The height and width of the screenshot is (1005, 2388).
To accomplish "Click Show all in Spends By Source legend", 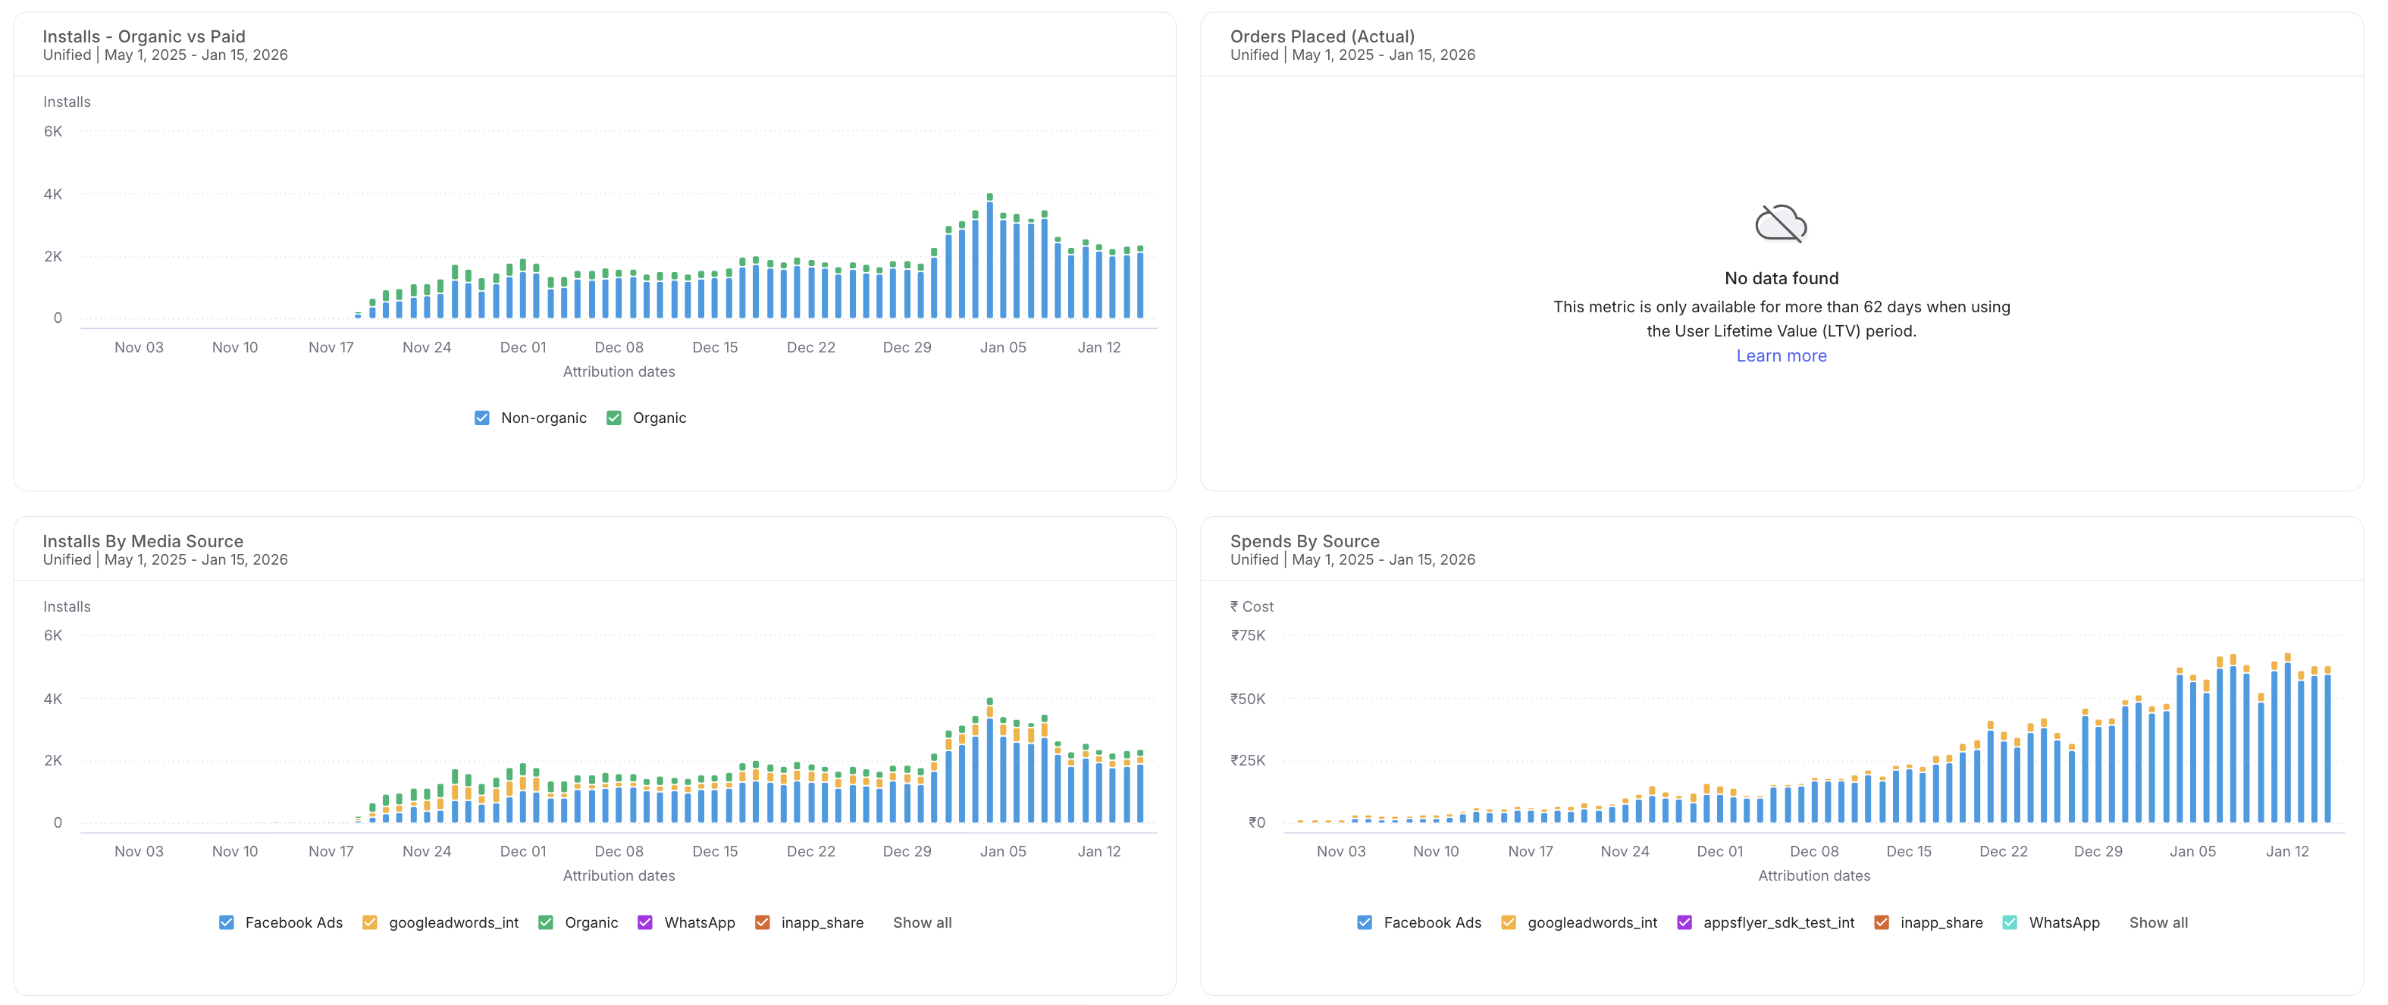I will tap(2158, 922).
